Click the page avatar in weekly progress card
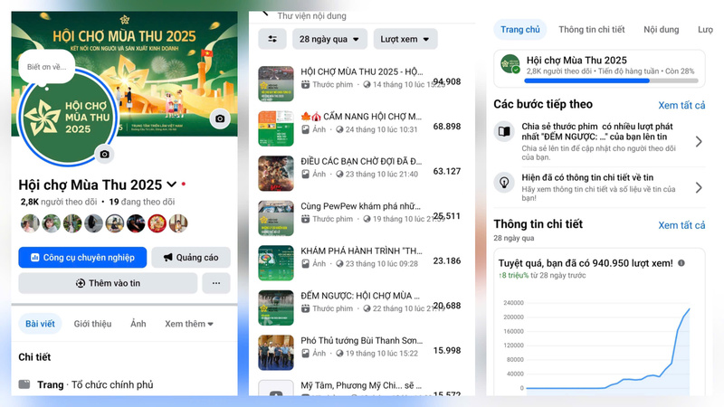This screenshot has width=724, height=407. pos(510,64)
